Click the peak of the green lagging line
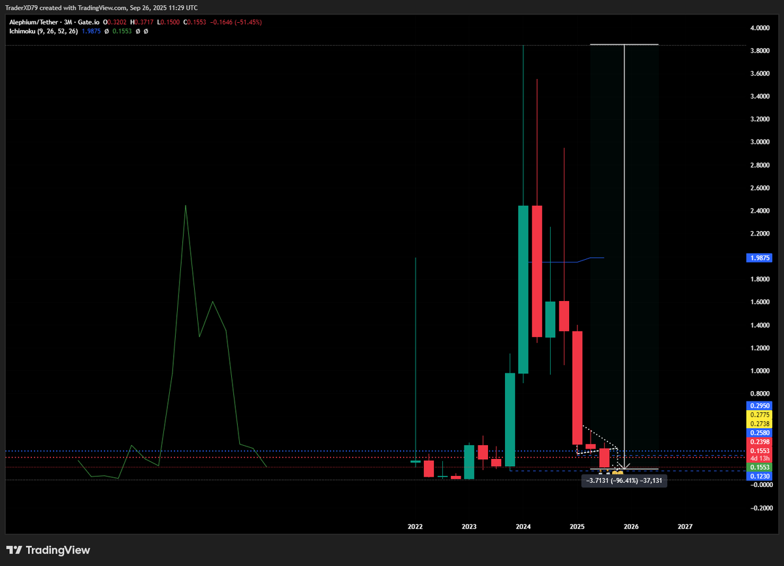784x566 pixels. (x=186, y=206)
